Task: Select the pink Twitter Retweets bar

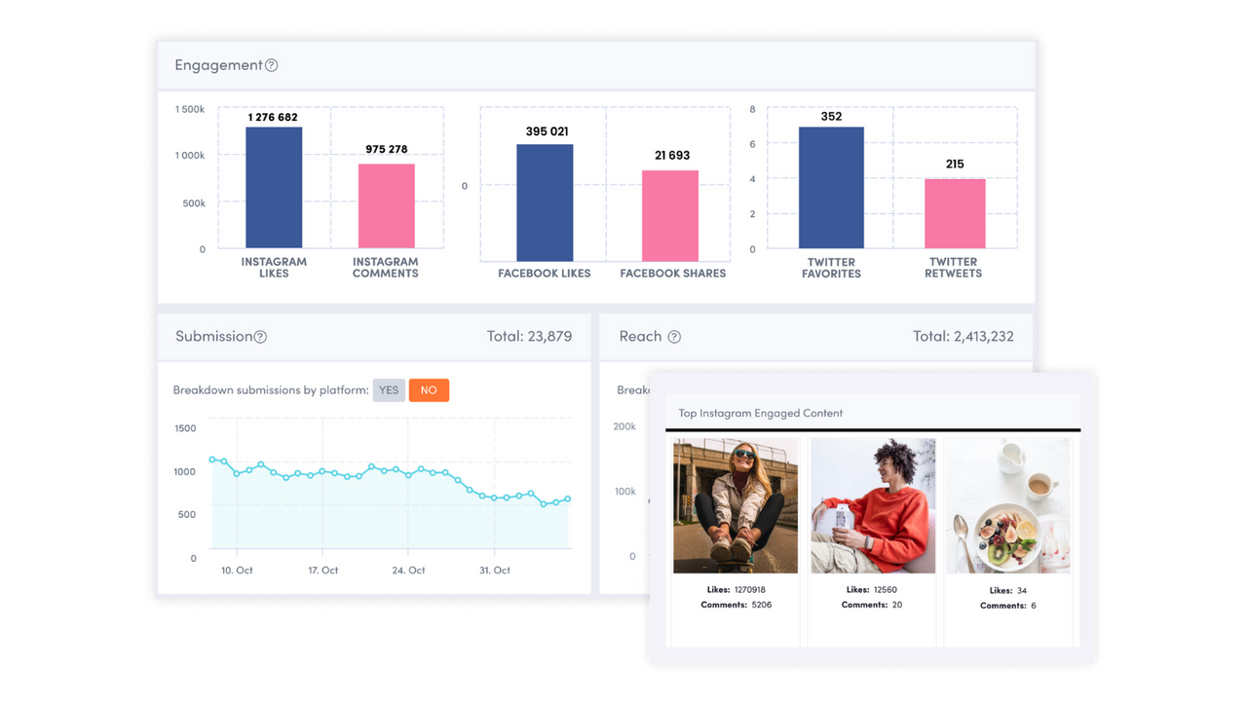Action: pyautogui.click(x=955, y=213)
